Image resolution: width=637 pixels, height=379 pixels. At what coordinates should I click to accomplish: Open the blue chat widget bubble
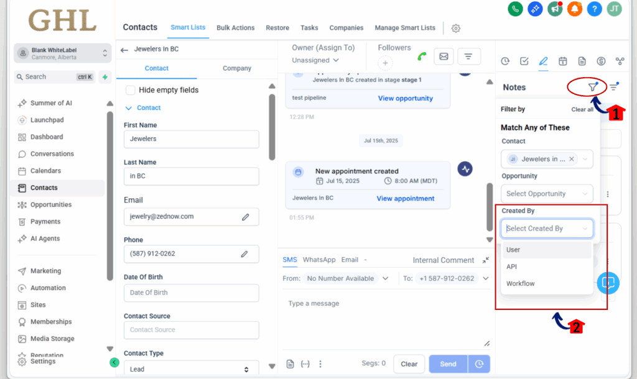click(608, 283)
